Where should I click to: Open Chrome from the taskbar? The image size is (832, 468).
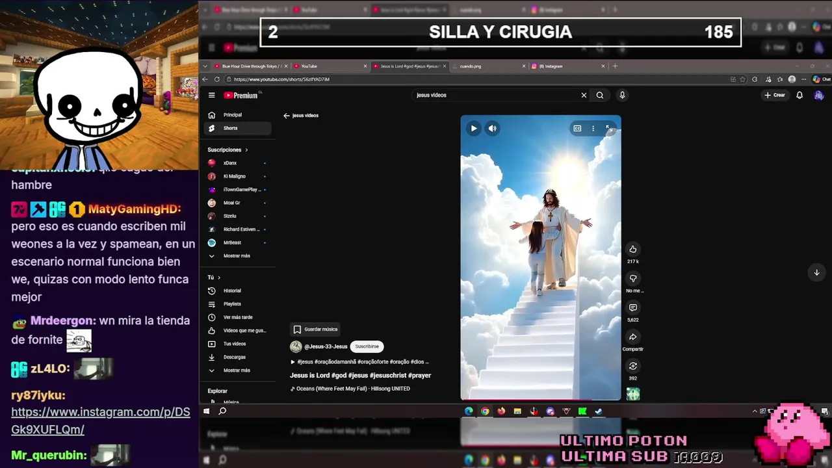click(x=485, y=411)
